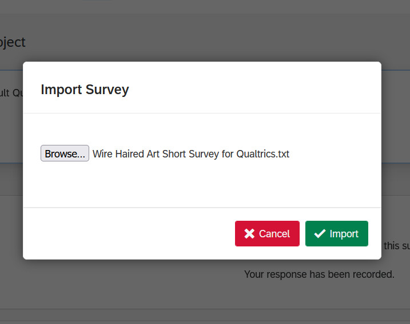Screen dimensions: 410x324
Task: Click the "Qualtrics.txt" end of file name
Action: coord(263,154)
